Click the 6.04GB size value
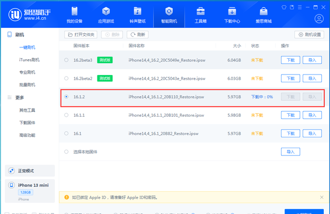330x214 pixels. (x=234, y=60)
